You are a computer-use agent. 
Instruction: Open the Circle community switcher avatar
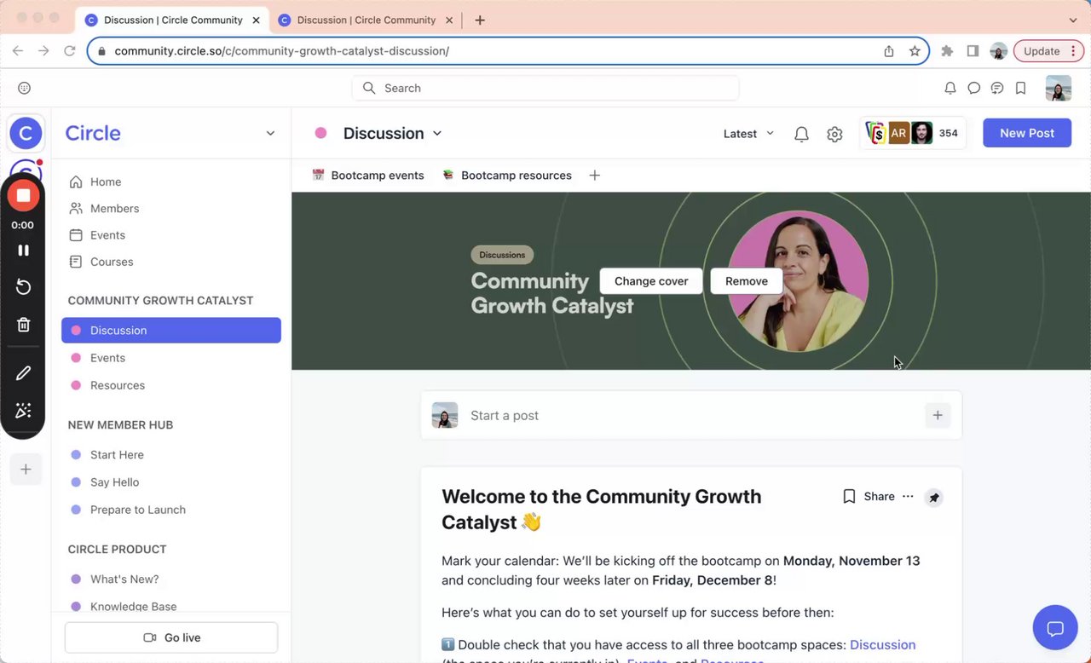(26, 133)
